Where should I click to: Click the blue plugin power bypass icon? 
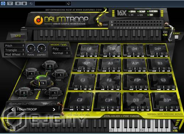(x=3, y=3)
